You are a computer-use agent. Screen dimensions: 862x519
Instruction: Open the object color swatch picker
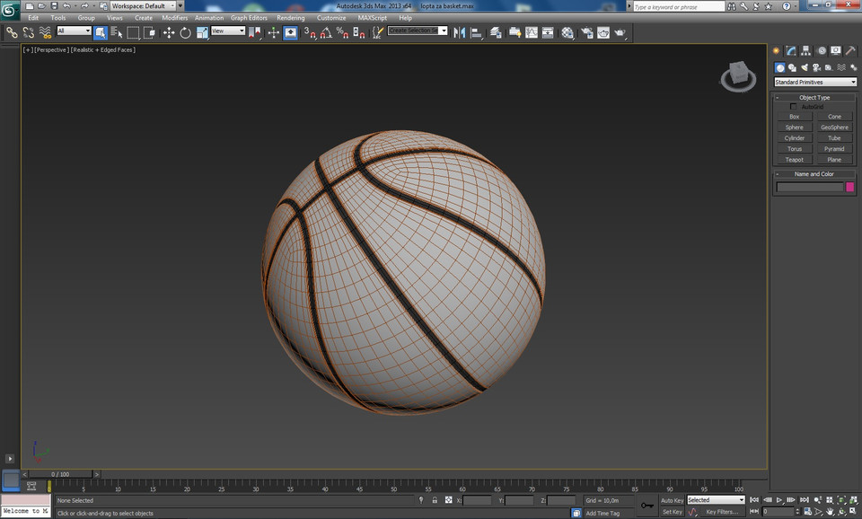[x=849, y=186]
